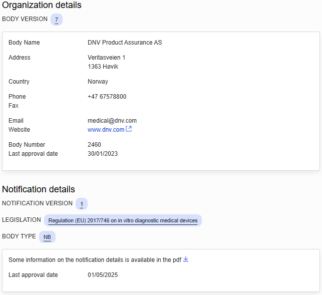Open the www.dnv.com website link
The width and height of the screenshot is (322, 295).
(106, 130)
